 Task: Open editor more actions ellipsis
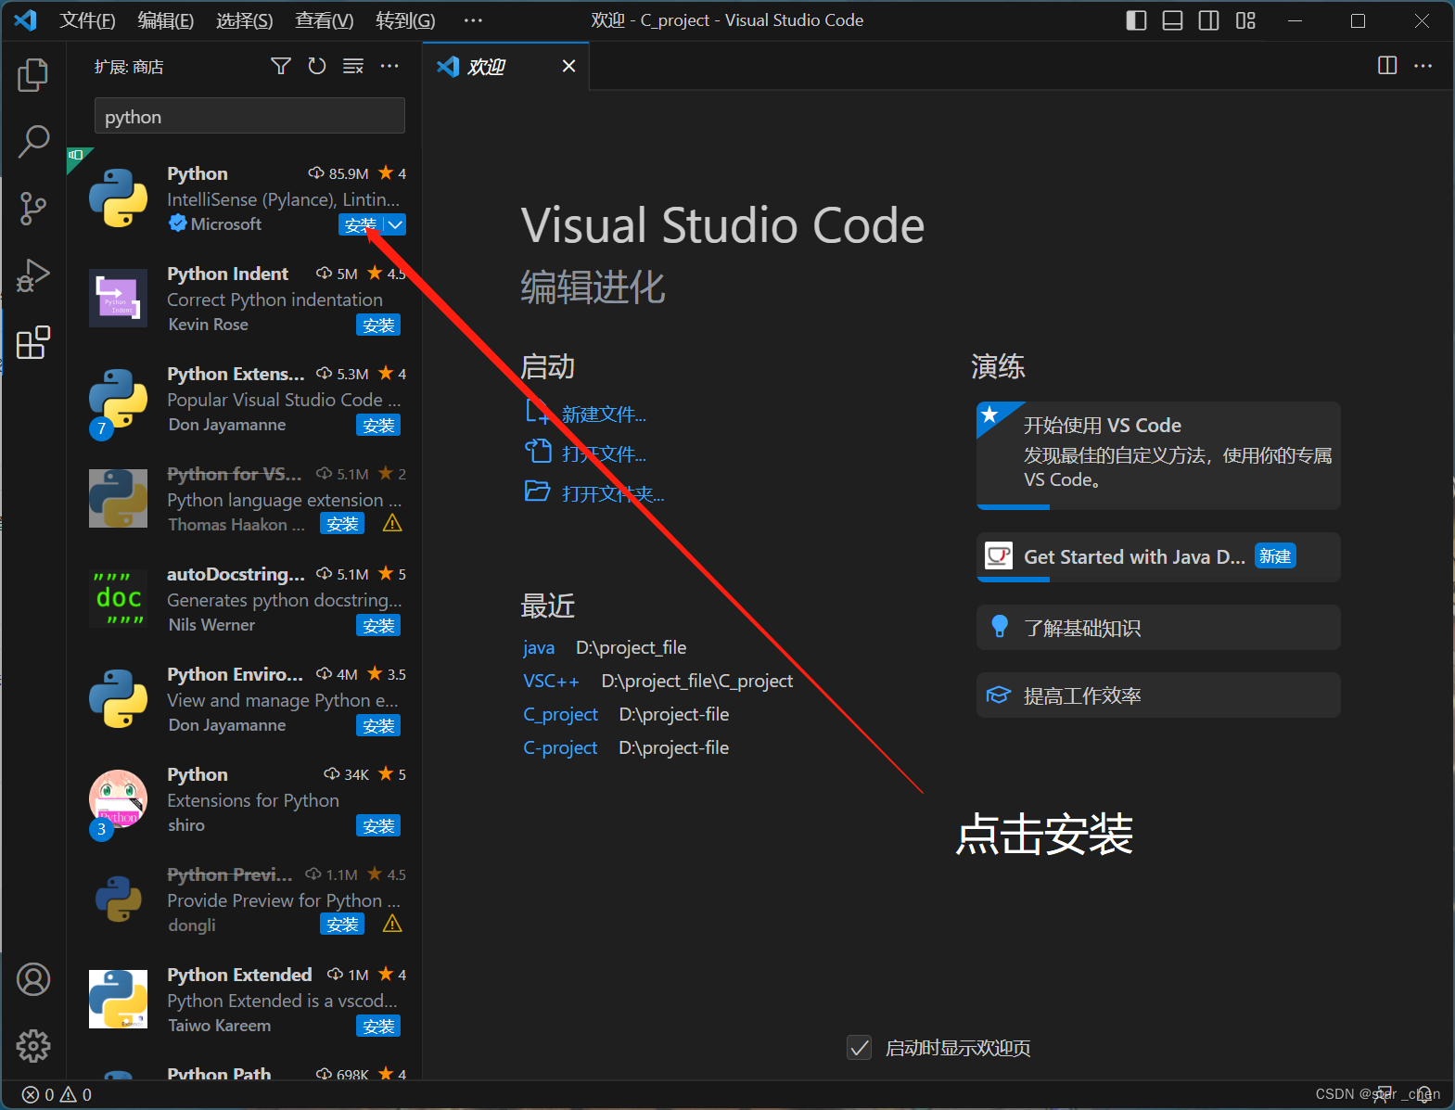pyautogui.click(x=1423, y=66)
